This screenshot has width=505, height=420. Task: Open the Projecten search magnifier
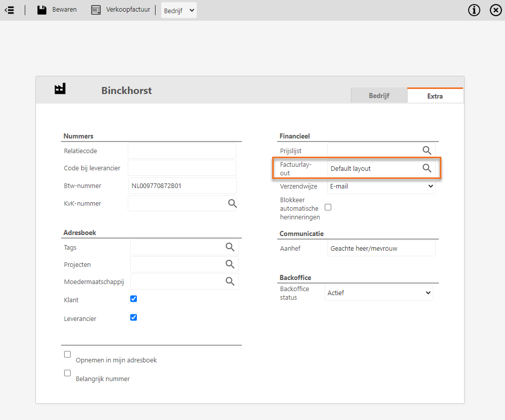[230, 264]
